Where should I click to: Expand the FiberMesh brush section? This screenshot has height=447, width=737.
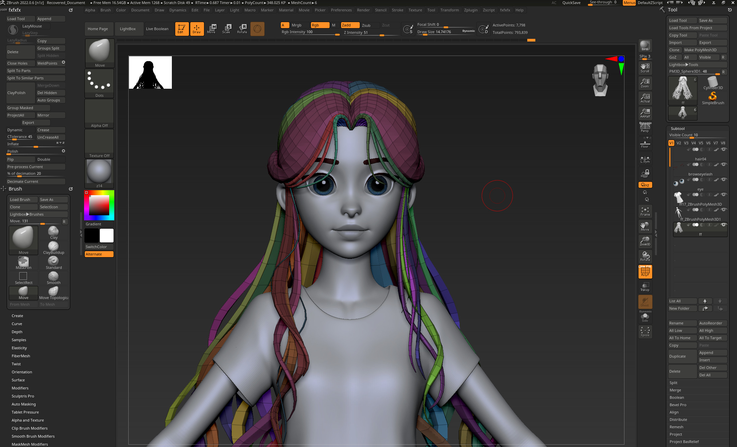(x=21, y=356)
